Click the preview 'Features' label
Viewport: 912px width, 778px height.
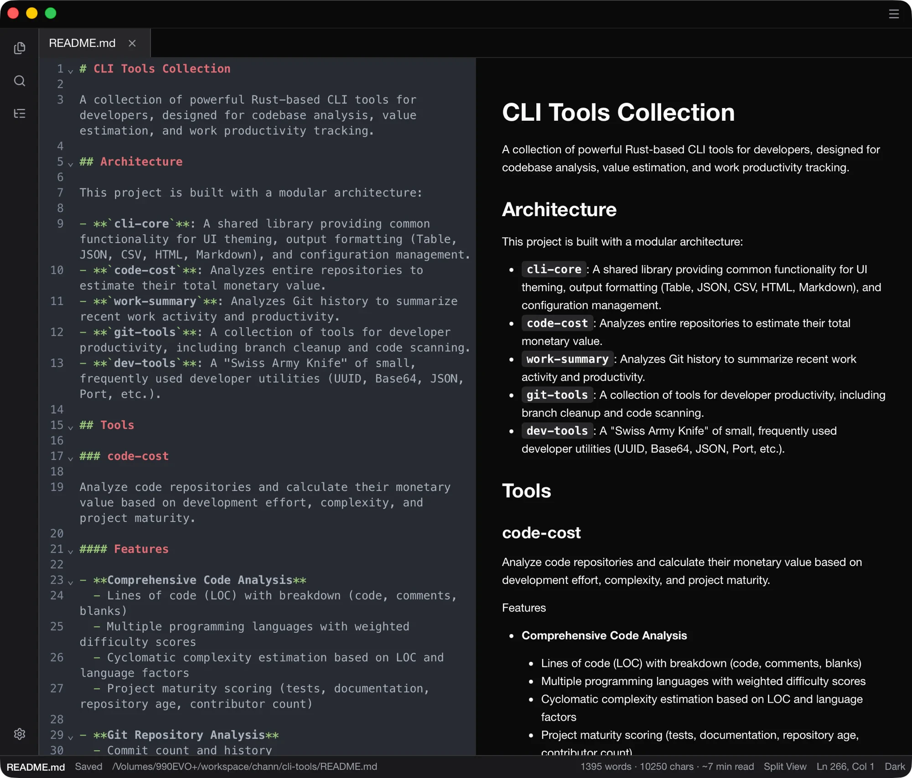523,608
